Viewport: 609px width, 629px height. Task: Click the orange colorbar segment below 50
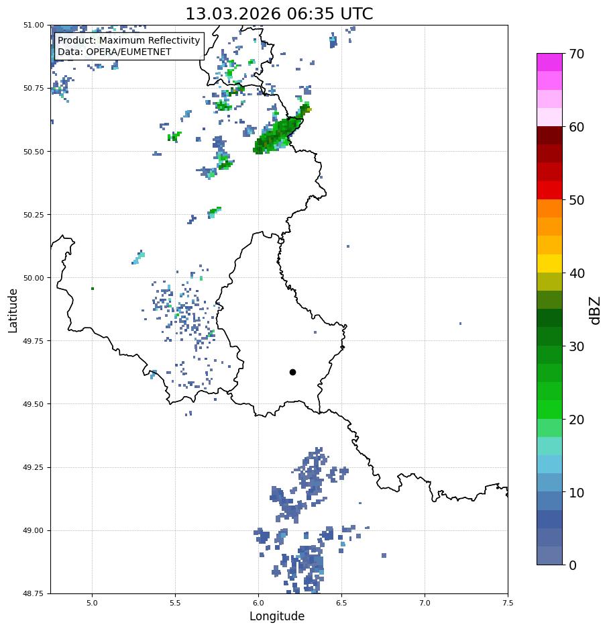pyautogui.click(x=550, y=209)
